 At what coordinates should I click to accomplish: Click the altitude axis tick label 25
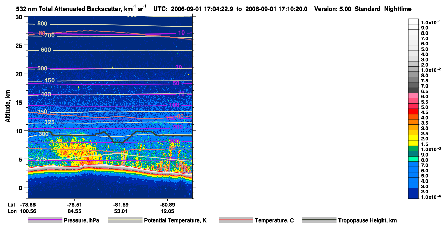20,45
